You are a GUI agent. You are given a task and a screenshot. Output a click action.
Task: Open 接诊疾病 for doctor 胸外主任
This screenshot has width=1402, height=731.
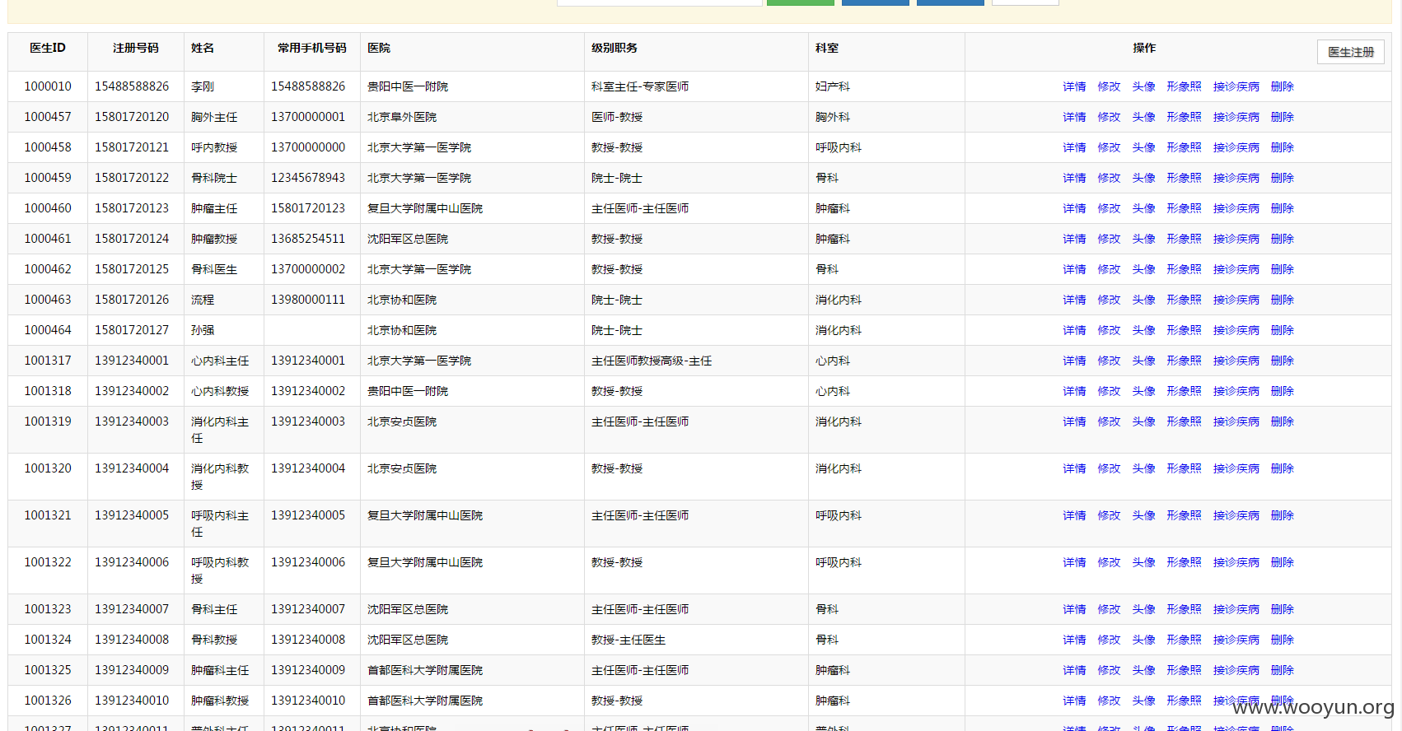pyautogui.click(x=1236, y=117)
